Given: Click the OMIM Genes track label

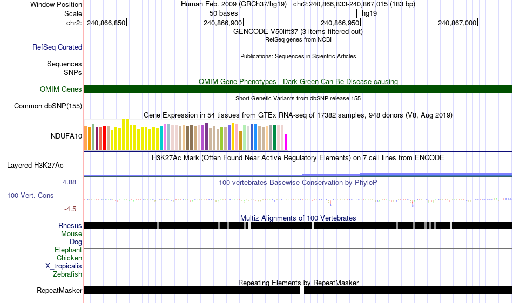Looking at the screenshot, I should coord(61,89).
